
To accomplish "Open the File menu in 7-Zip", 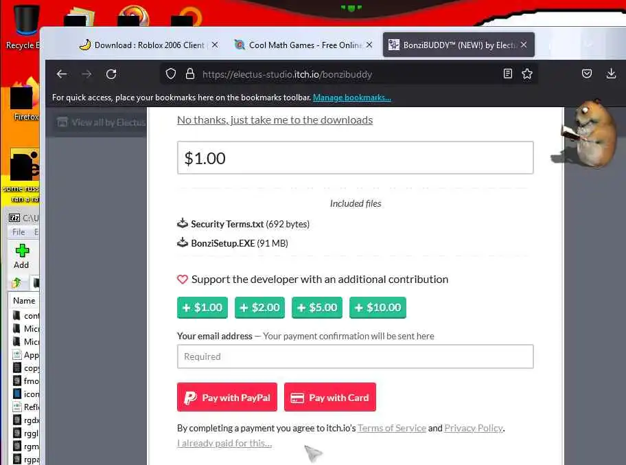I will (x=19, y=232).
